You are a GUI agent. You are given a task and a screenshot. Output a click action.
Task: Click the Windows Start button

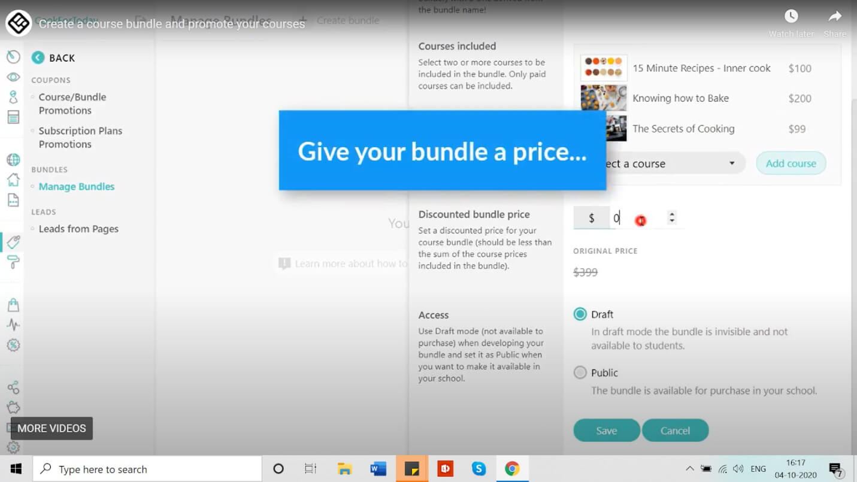[x=16, y=469]
